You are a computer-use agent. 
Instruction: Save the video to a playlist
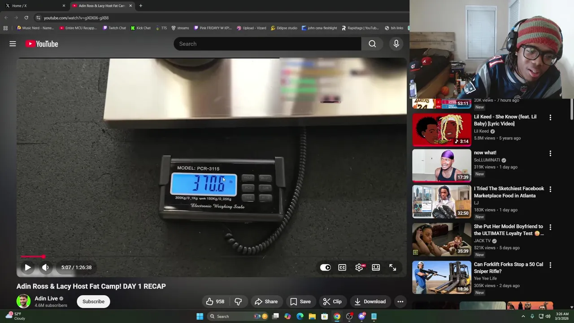click(x=300, y=301)
